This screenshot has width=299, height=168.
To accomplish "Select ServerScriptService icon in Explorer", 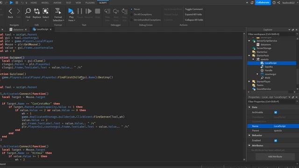I will (x=254, y=41).
